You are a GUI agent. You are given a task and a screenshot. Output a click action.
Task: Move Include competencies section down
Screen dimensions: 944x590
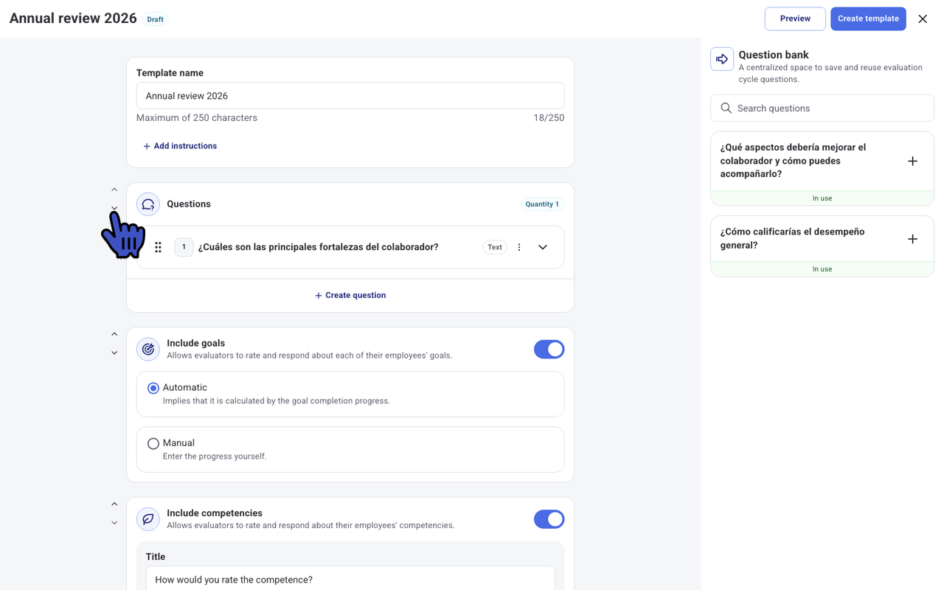coord(114,523)
